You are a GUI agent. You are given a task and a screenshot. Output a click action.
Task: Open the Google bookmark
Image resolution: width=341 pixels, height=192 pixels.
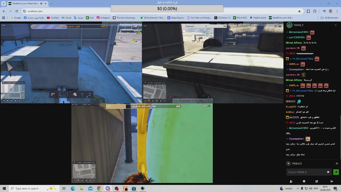tap(15, 18)
